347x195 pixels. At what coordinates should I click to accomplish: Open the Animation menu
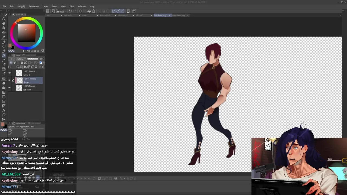34,6
